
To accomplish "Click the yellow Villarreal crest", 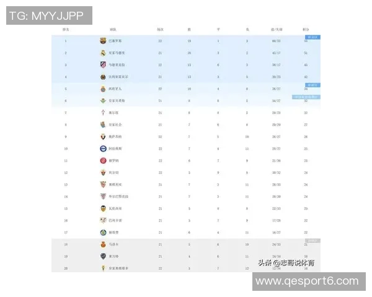I will click(103, 77).
